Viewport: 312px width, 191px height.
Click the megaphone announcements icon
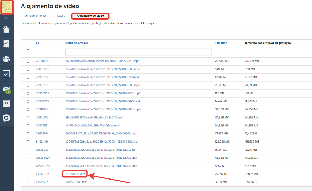[7, 18]
